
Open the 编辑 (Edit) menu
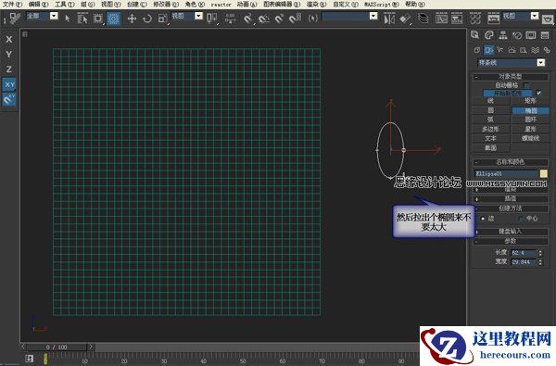click(x=38, y=5)
